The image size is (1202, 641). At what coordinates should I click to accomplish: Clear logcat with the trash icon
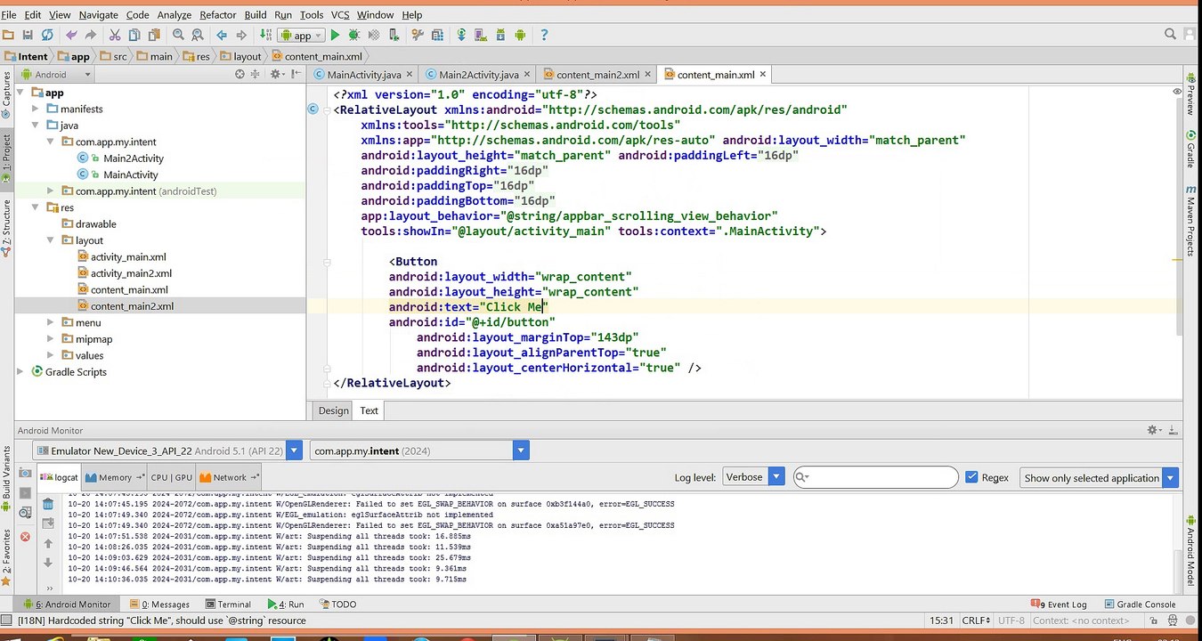click(48, 504)
